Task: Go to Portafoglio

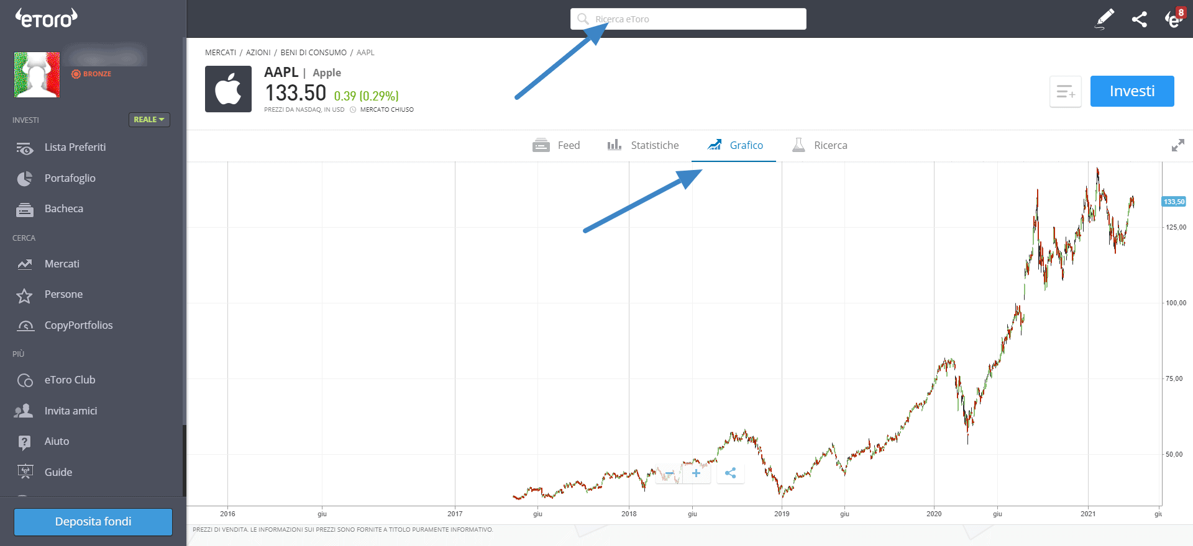Action: coord(70,178)
